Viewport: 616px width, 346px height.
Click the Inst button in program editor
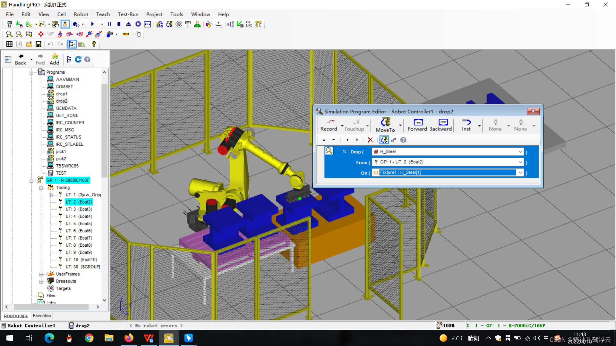tap(466, 125)
